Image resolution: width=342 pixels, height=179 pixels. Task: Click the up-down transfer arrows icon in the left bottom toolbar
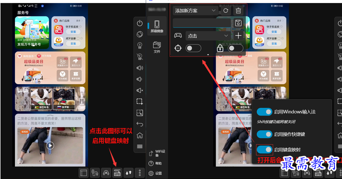(128, 173)
